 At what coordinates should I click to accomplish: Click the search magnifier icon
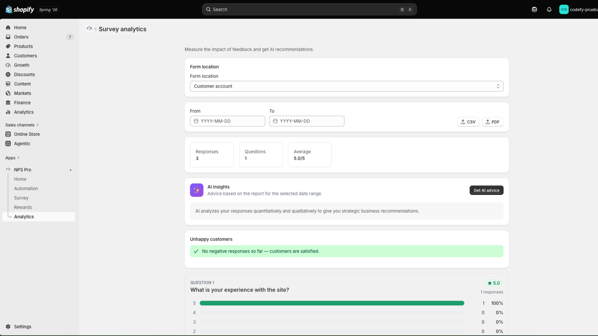pyautogui.click(x=209, y=10)
